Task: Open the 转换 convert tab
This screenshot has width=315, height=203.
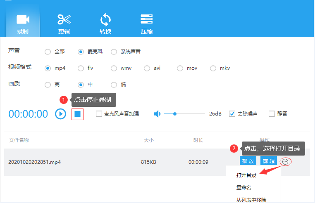Action: [x=105, y=24]
